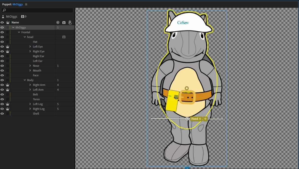299x169 pixels.
Task: Collapse the Body group
Action: point(25,80)
